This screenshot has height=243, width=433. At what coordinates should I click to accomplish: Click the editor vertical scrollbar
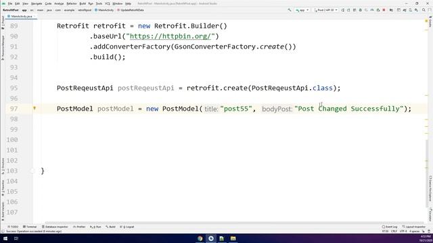click(x=427, y=173)
